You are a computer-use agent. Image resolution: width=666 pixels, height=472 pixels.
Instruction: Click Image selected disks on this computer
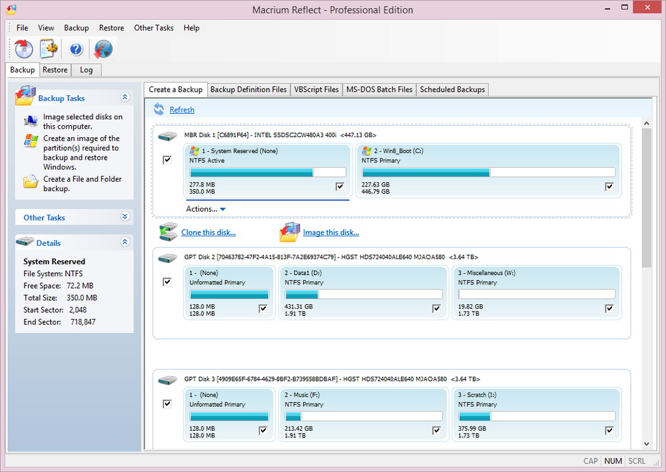[x=83, y=121]
